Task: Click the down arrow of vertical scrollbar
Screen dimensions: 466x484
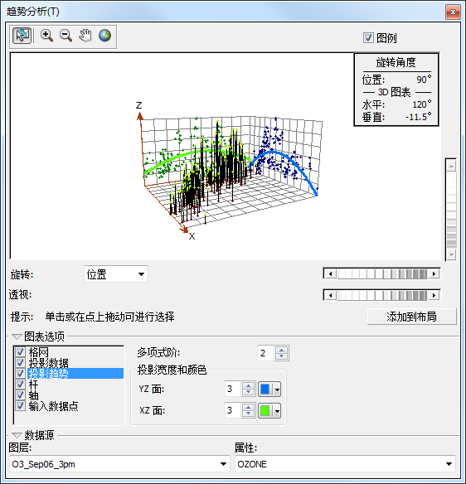Action: (451, 255)
